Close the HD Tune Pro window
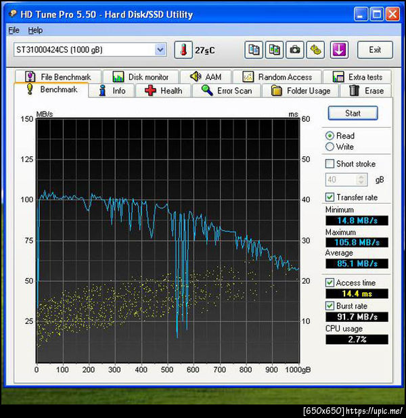This screenshot has width=406, height=418. pos(392,14)
